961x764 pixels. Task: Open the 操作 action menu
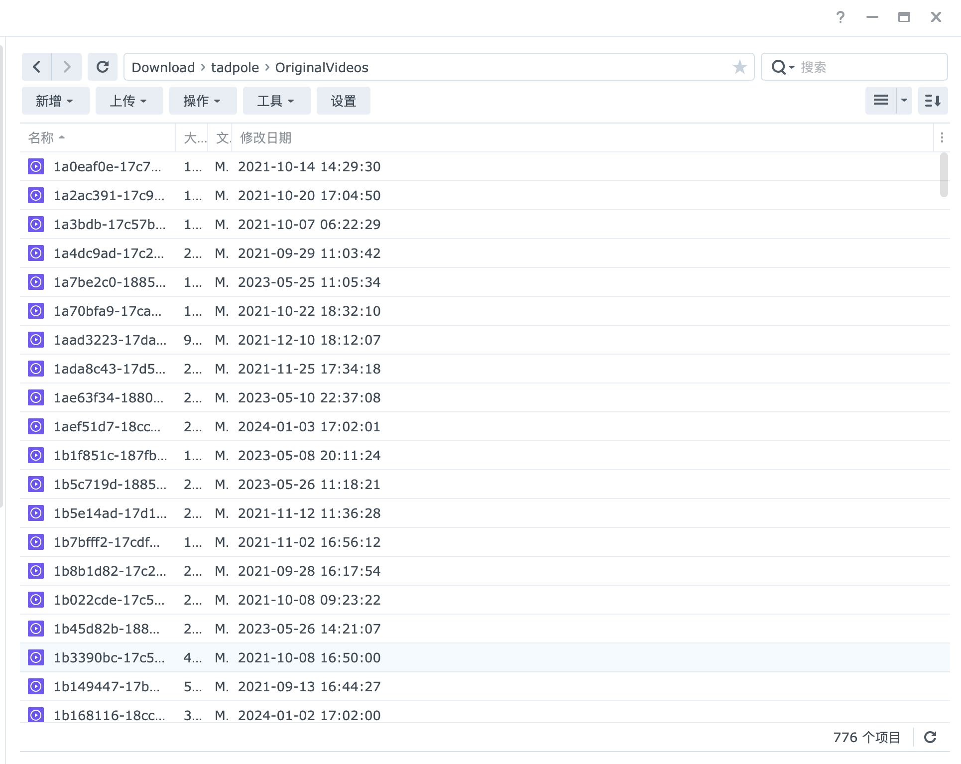coord(203,101)
